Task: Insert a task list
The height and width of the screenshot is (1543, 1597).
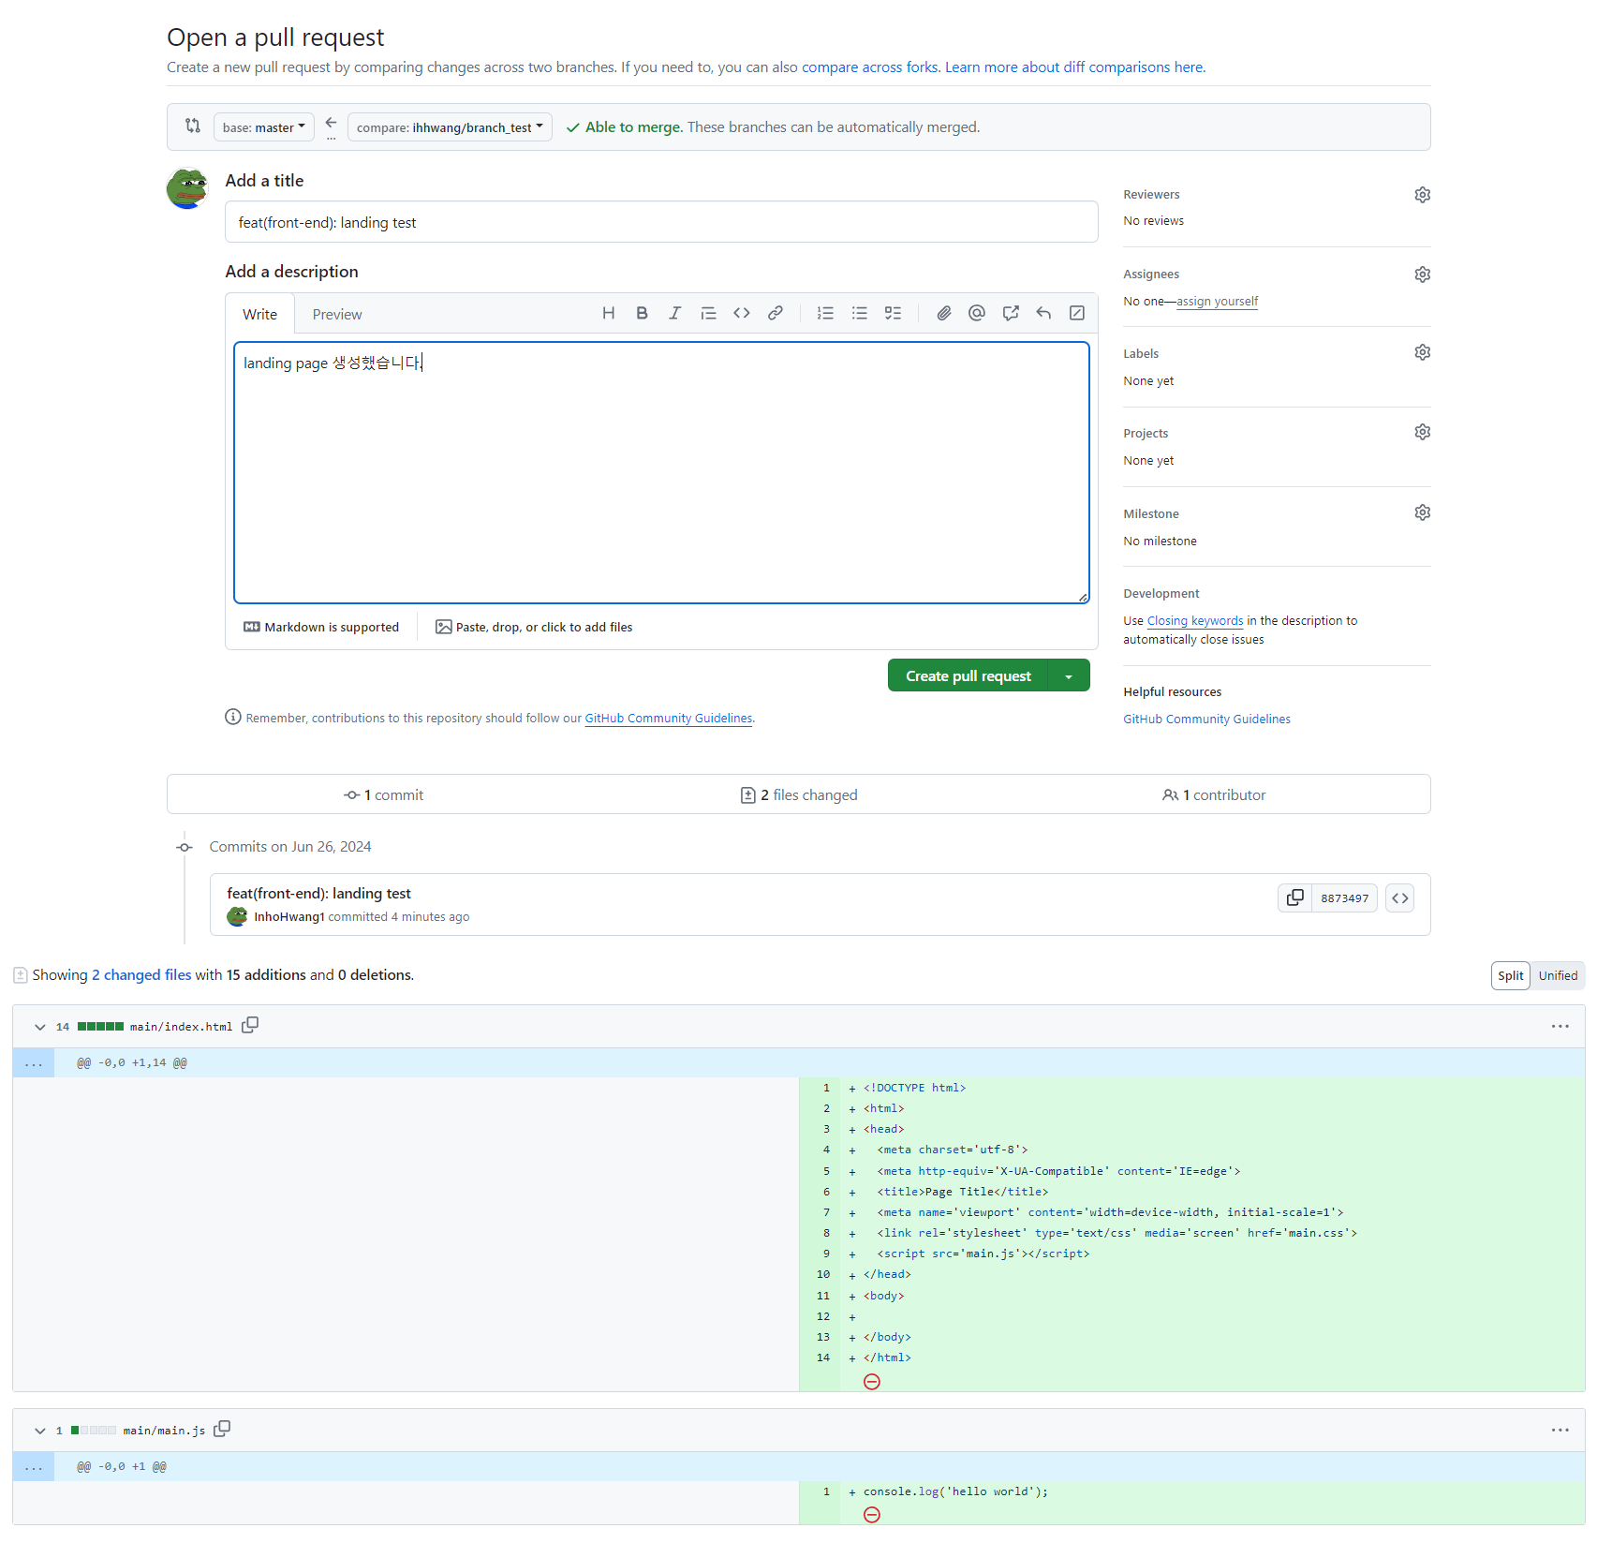Action: (x=894, y=313)
